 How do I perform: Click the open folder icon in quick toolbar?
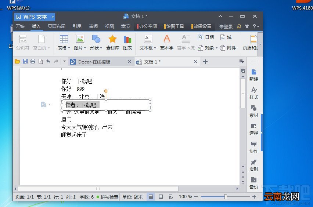pyautogui.click(x=17, y=61)
